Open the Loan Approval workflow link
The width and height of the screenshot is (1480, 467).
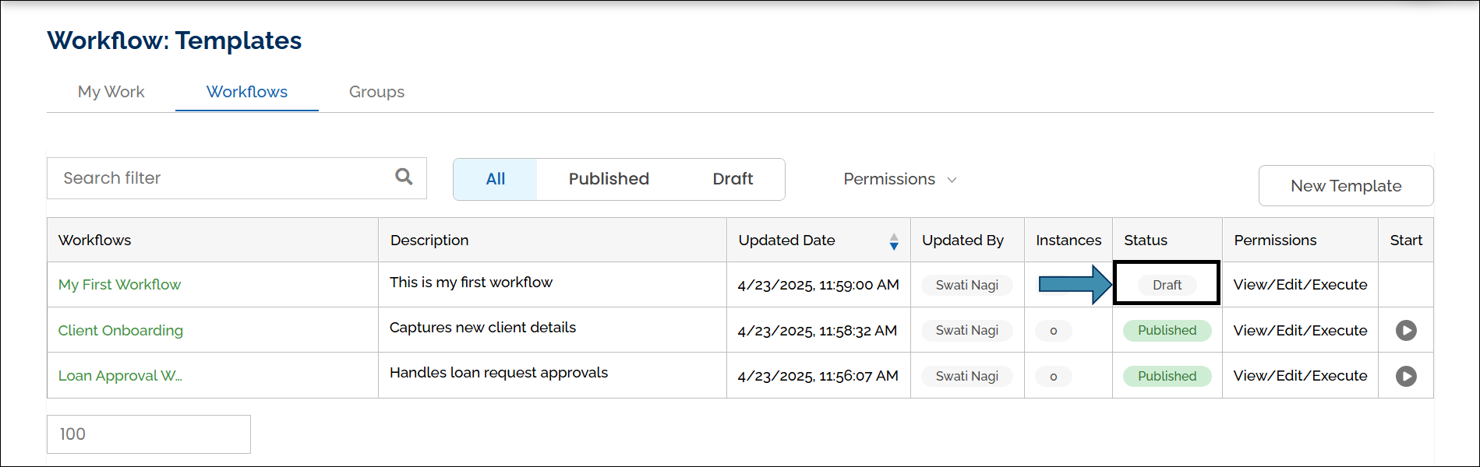(120, 376)
